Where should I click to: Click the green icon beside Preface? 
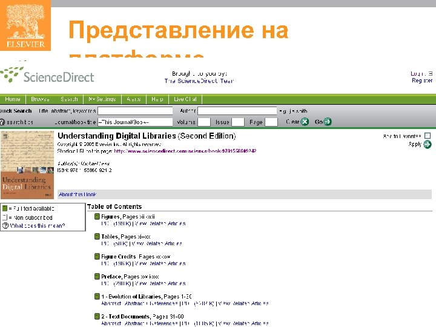97,276
